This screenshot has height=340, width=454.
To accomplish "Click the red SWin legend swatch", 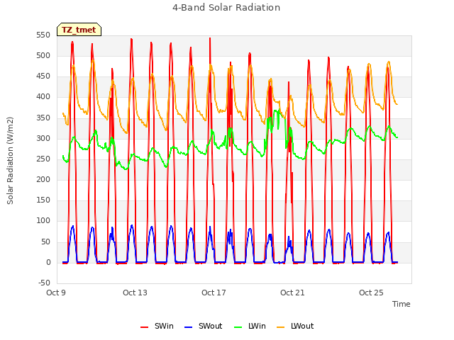I will (x=144, y=327).
